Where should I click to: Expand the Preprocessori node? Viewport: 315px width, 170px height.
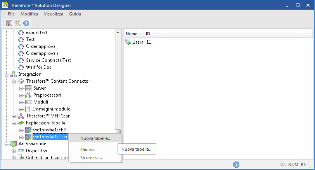pyautogui.click(x=21, y=95)
